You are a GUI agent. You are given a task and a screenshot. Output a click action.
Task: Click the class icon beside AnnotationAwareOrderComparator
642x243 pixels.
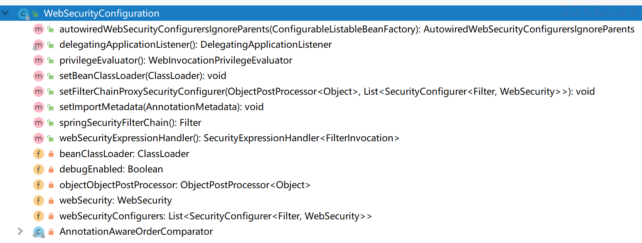[x=39, y=232]
